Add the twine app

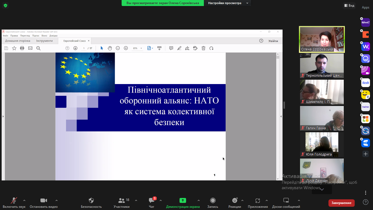point(365,107)
